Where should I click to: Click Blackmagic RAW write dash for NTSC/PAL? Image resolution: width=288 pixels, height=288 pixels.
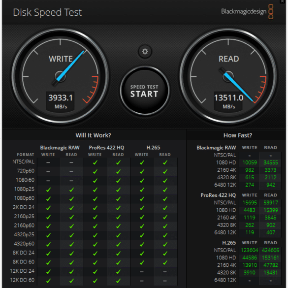[x=48, y=162]
